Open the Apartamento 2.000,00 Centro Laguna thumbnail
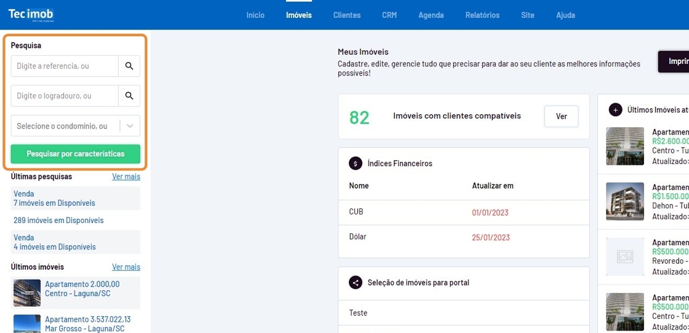The image size is (689, 333). pyautogui.click(x=27, y=292)
